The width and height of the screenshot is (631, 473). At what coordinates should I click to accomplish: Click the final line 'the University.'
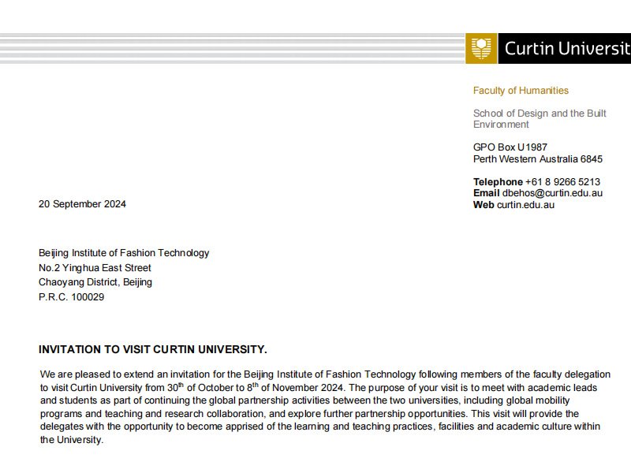72,440
